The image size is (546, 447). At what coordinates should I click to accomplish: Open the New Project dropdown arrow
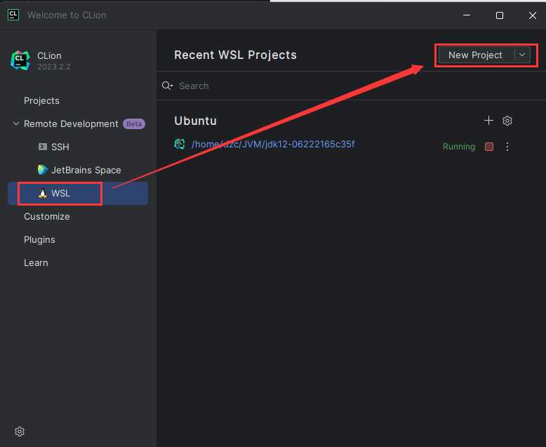pos(522,55)
